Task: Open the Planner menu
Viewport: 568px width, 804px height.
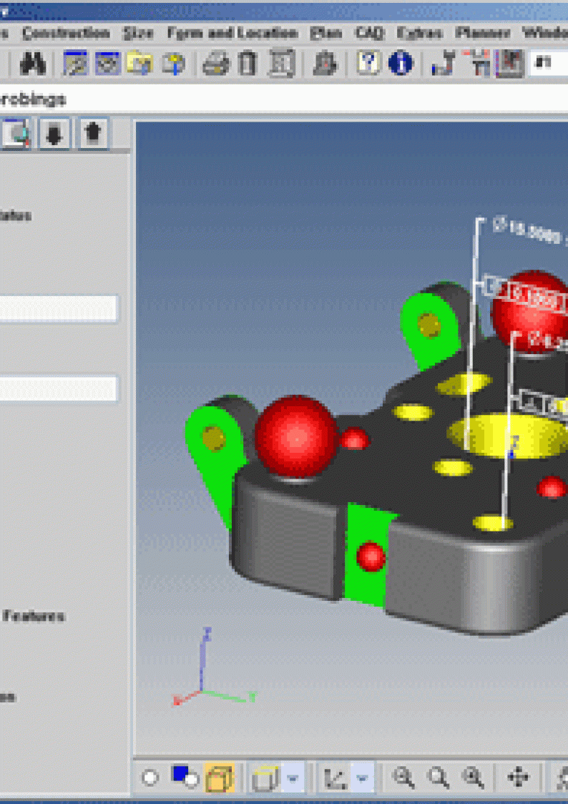Action: pos(483,34)
